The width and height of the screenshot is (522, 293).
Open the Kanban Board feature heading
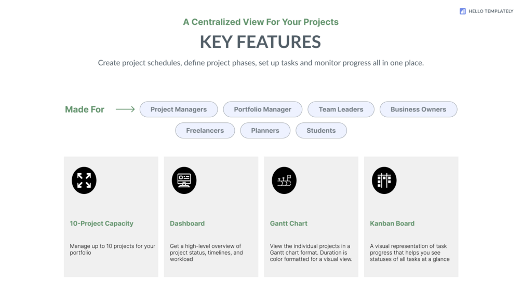[x=392, y=224]
